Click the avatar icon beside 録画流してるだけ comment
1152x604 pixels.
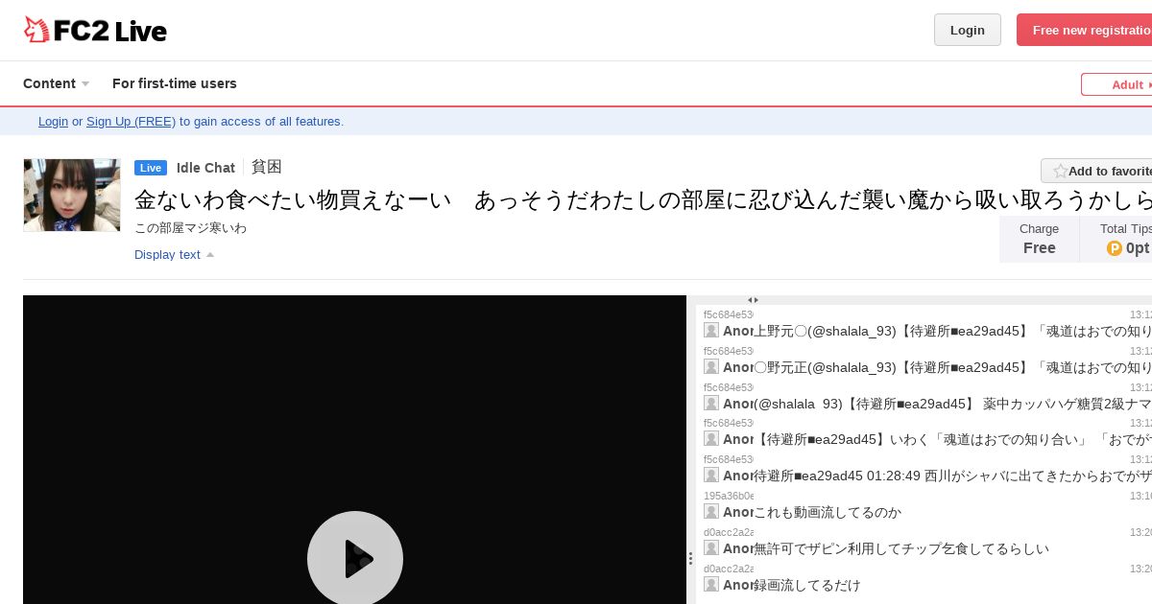711,585
